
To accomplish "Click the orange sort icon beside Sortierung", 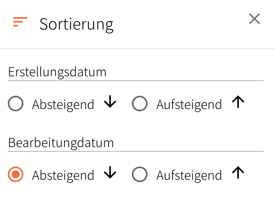I will coord(20,22).
